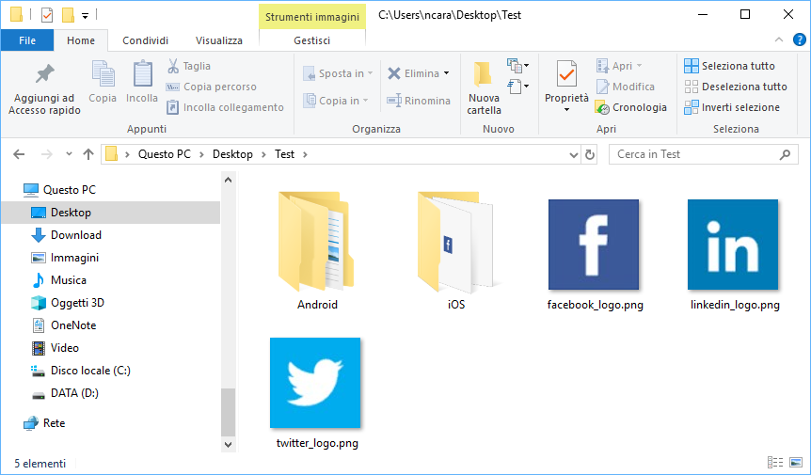
Task: Cut selection with Taglia
Action: click(189, 66)
